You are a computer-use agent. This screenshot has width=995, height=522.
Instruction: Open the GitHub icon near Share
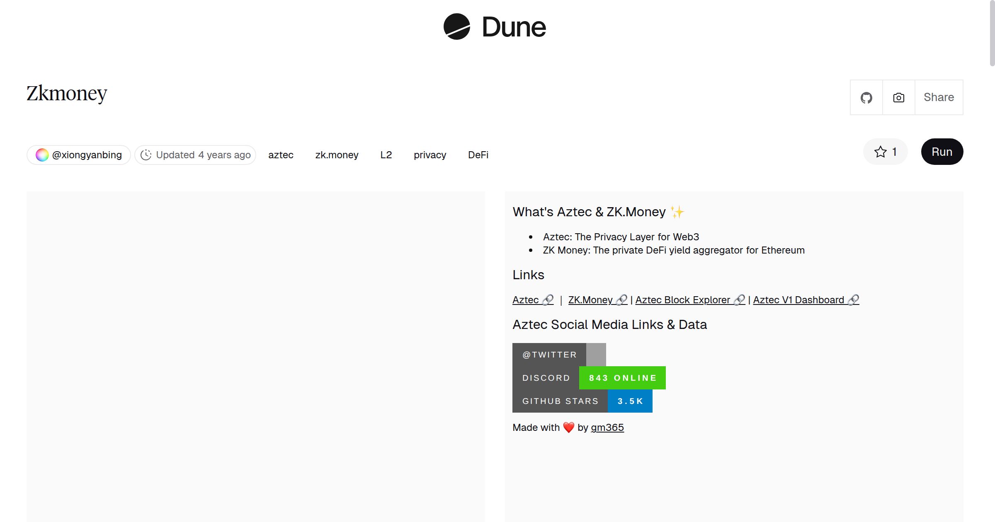866,97
